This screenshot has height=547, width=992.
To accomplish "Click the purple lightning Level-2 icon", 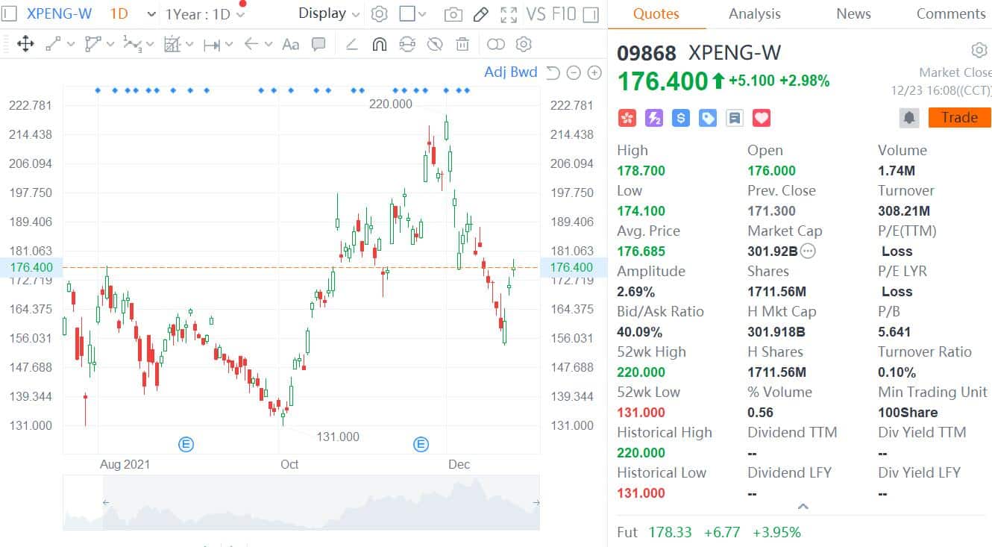I will point(654,117).
